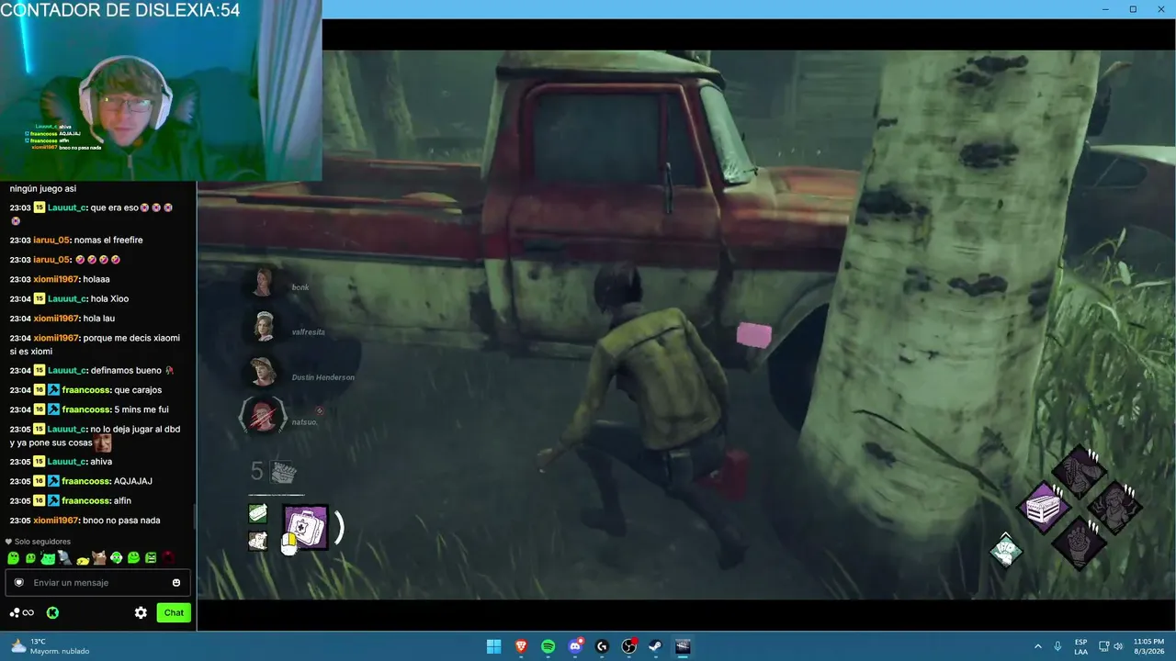Click 'CONTADOR DE DISLEXIA:54' overlay text
The image size is (1176, 661).
pyautogui.click(x=120, y=10)
